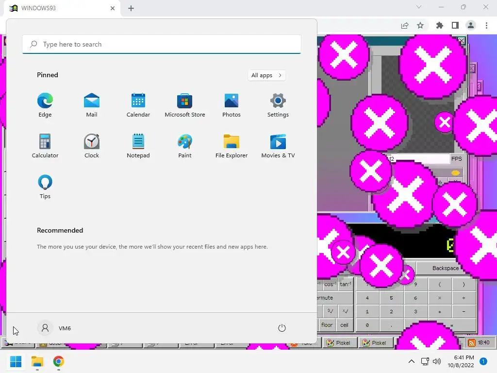
Task: Click the floor function calculator key
Action: click(x=327, y=325)
